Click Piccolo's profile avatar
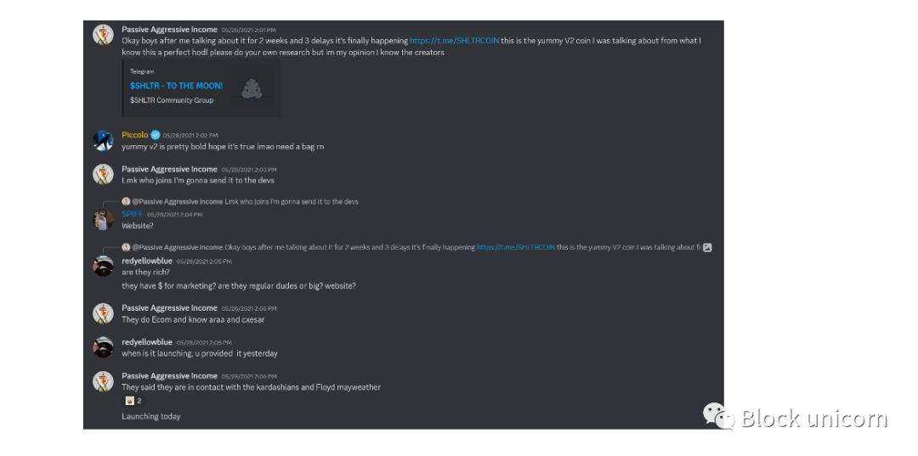The width and height of the screenshot is (918, 456). click(103, 141)
